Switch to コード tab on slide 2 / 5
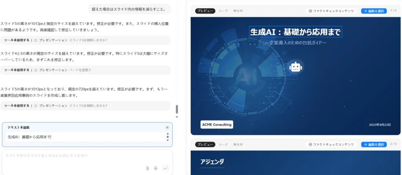The image size is (402, 175). point(223,144)
